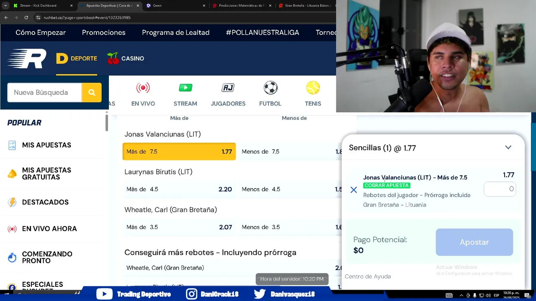This screenshot has height=301, width=536.
Task: Click the Apostar button
Action: click(474, 242)
